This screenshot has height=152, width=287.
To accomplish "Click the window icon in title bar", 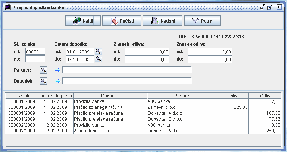I will click(7, 7).
